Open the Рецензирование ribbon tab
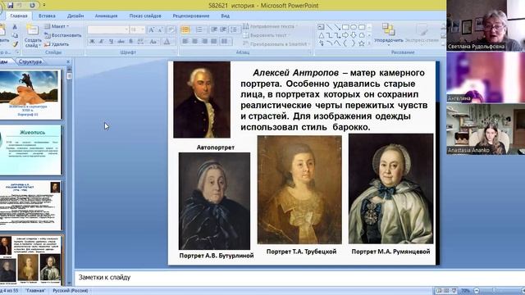 (191, 16)
